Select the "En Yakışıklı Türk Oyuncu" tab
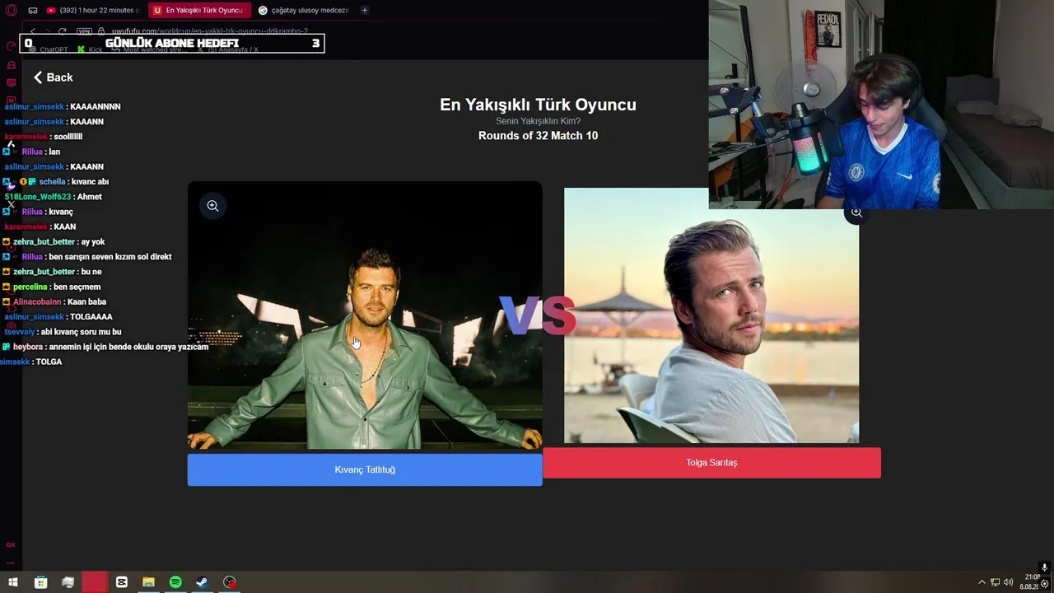Image resolution: width=1054 pixels, height=593 pixels. coord(199,10)
